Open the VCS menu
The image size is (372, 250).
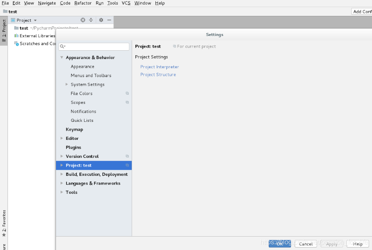[x=126, y=3]
